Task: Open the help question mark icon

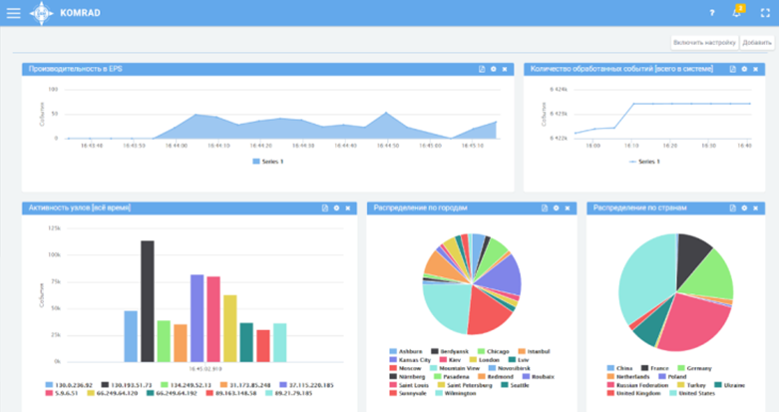Action: point(712,13)
